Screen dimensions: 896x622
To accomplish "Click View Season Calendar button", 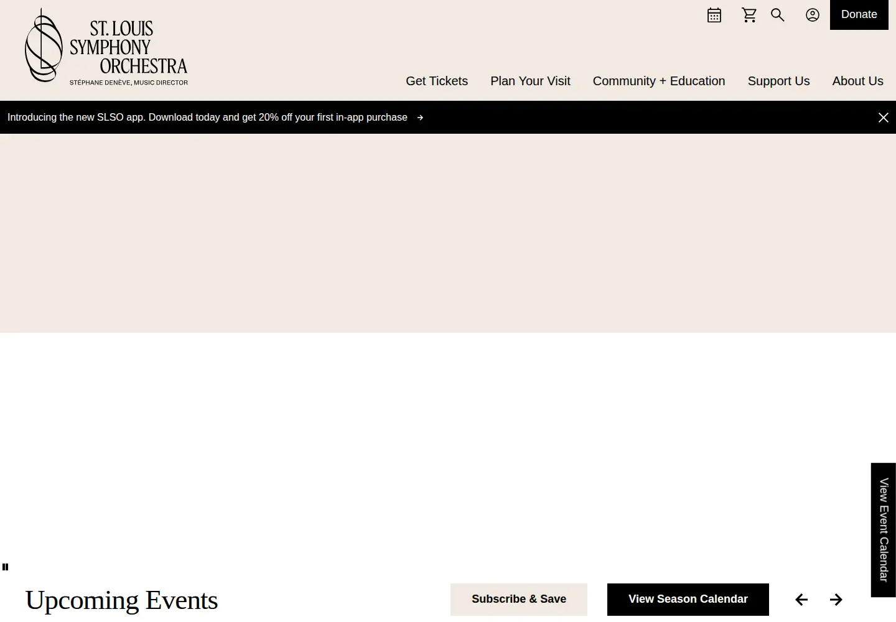I will (688, 600).
